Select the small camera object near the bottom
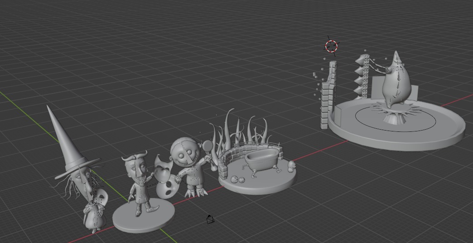 click(211, 219)
